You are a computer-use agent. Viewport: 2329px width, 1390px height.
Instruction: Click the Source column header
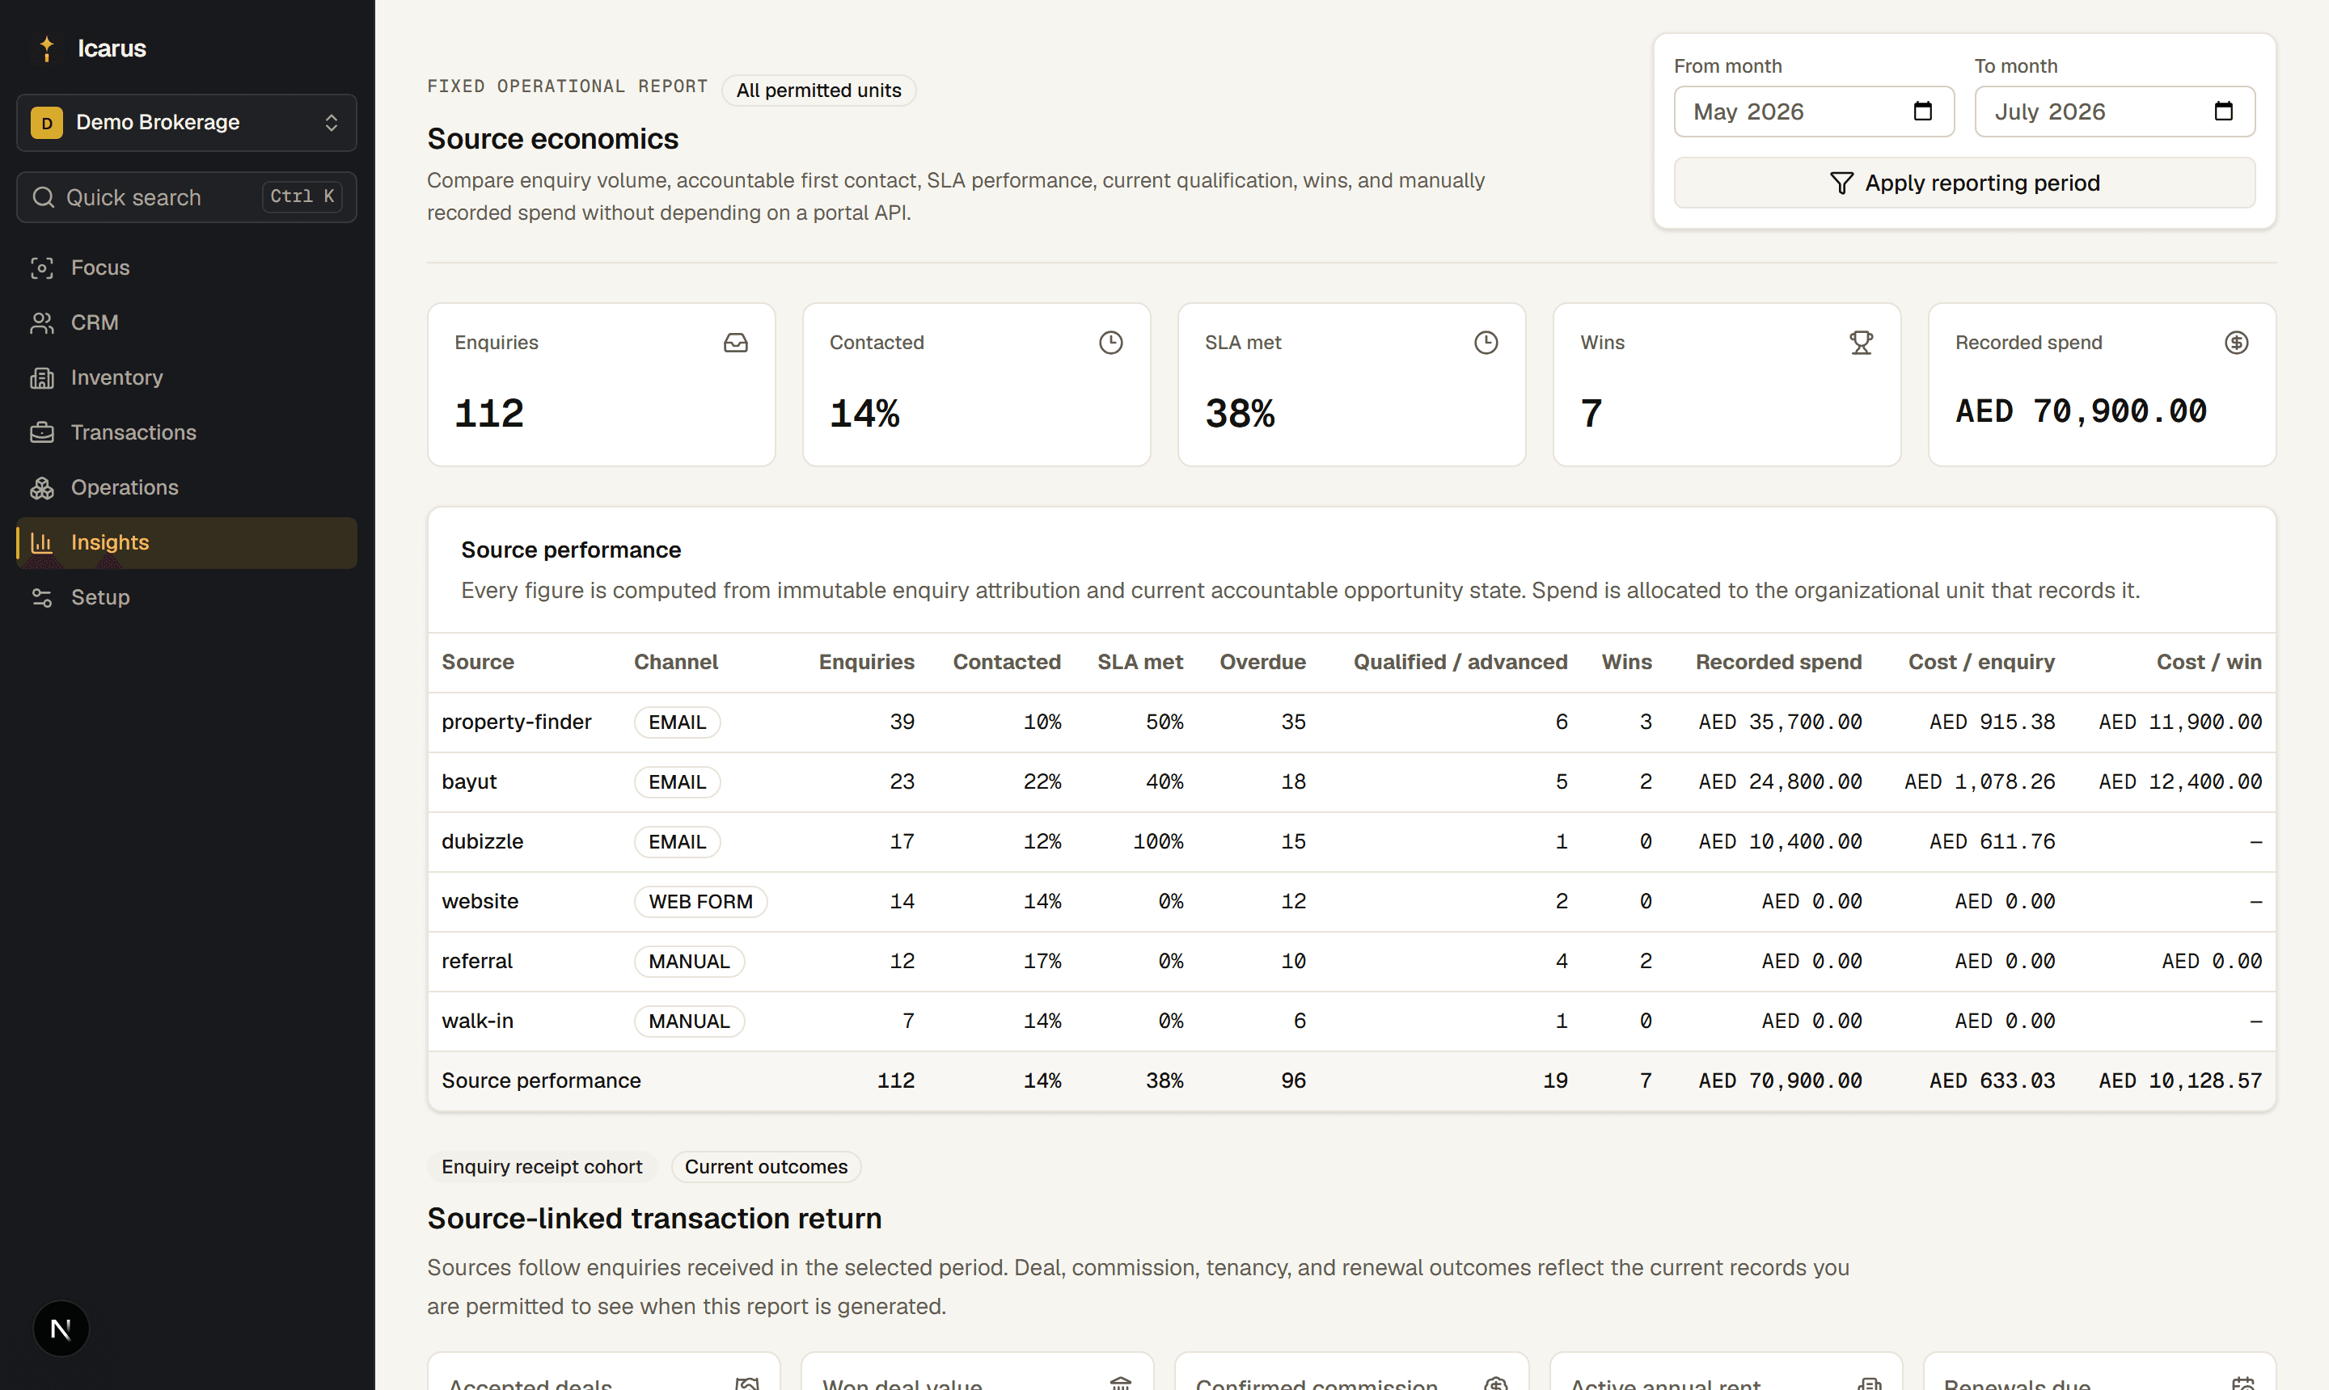click(478, 662)
